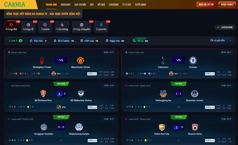Expand the Tất cả giải đấu dropdown
238x145 pixels.
pos(221,41)
